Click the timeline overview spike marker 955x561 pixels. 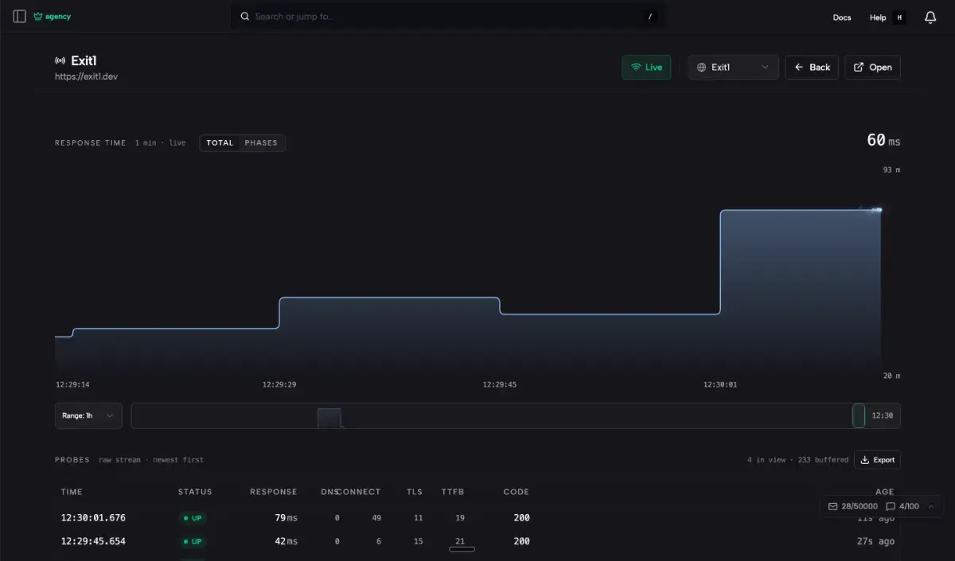(329, 418)
